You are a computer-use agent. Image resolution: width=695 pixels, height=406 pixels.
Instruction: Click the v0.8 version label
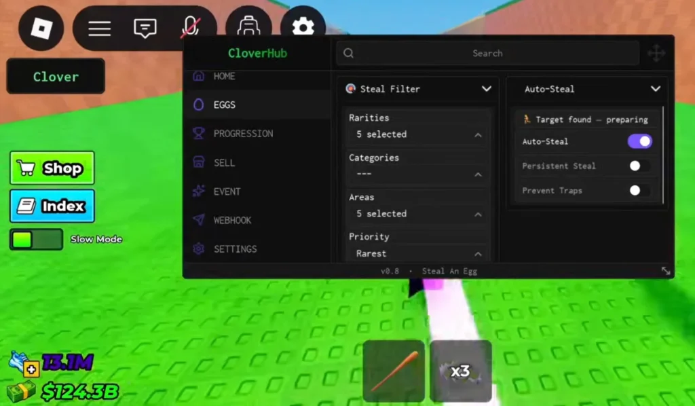pos(390,271)
